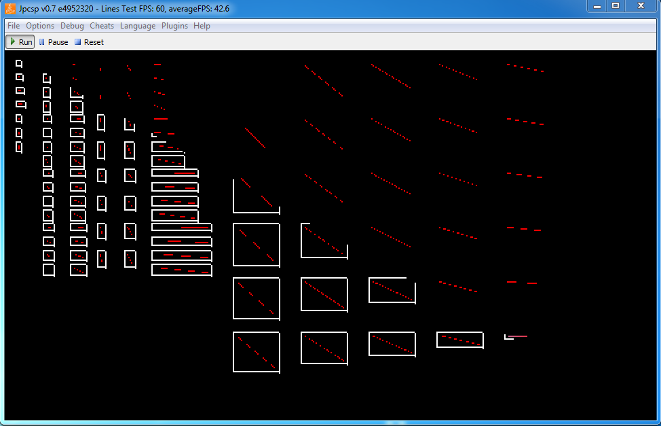The image size is (661, 426).
Task: Open the Language menu
Action: tap(138, 26)
